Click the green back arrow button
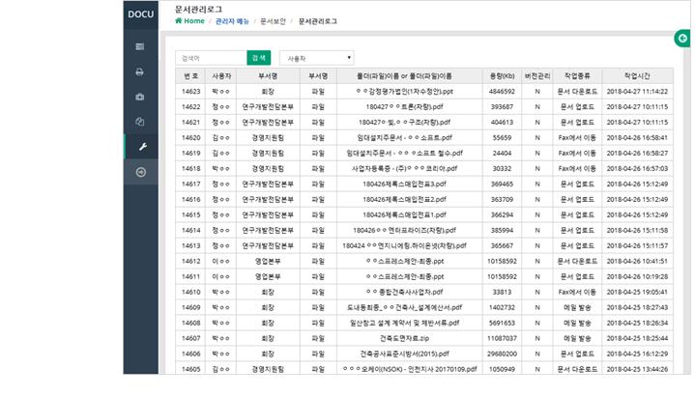 pyautogui.click(x=684, y=39)
